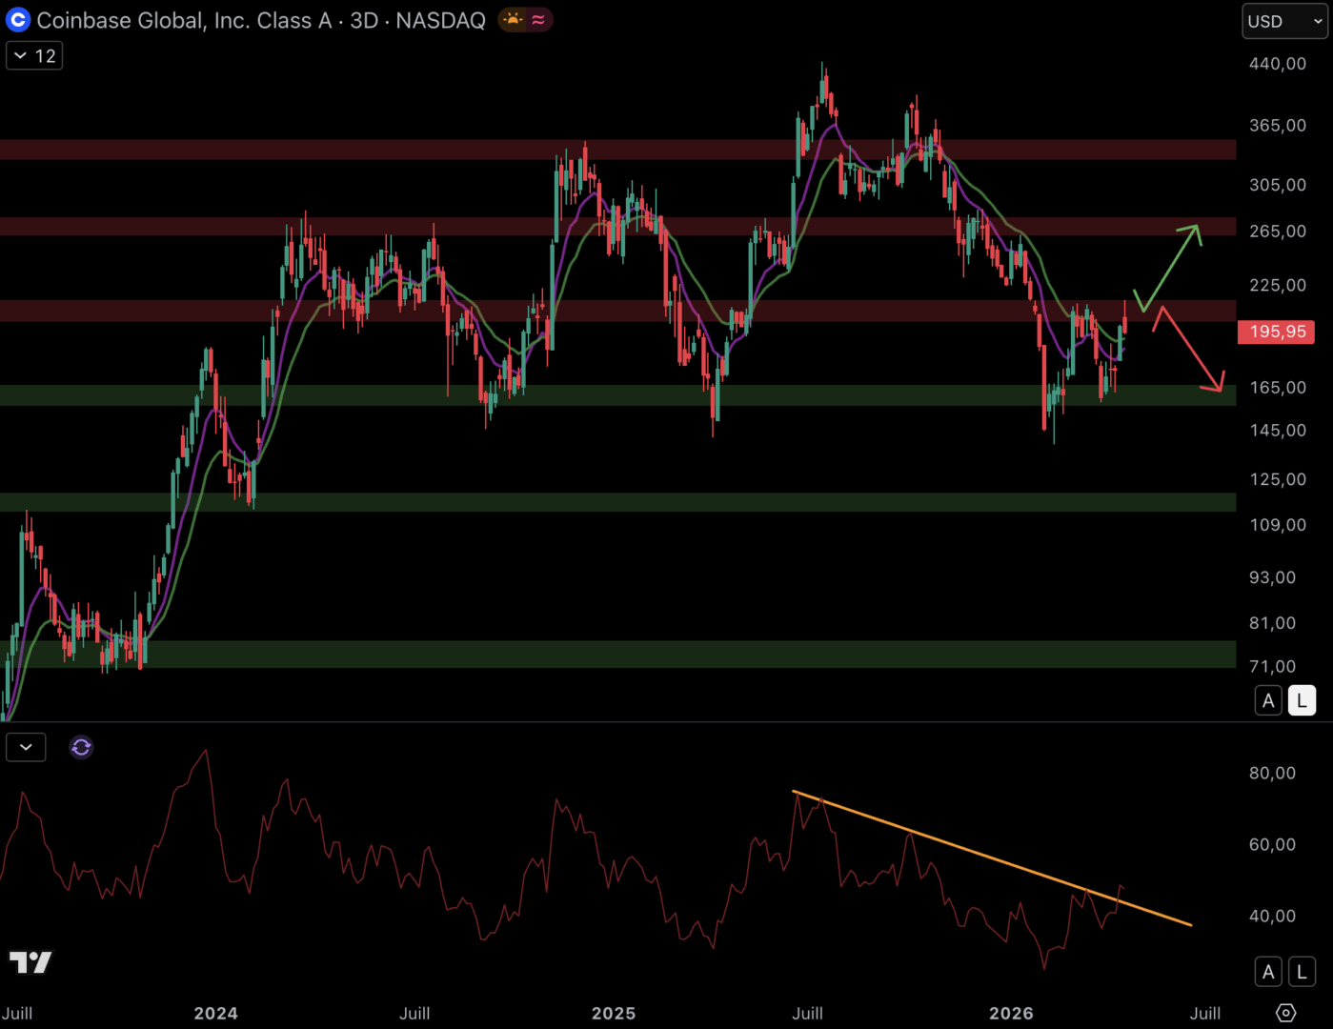Click the purple sync icon in the indicator pane
Viewport: 1333px width, 1029px height.
[81, 748]
